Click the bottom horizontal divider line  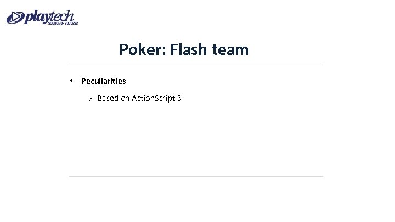pos(196,176)
